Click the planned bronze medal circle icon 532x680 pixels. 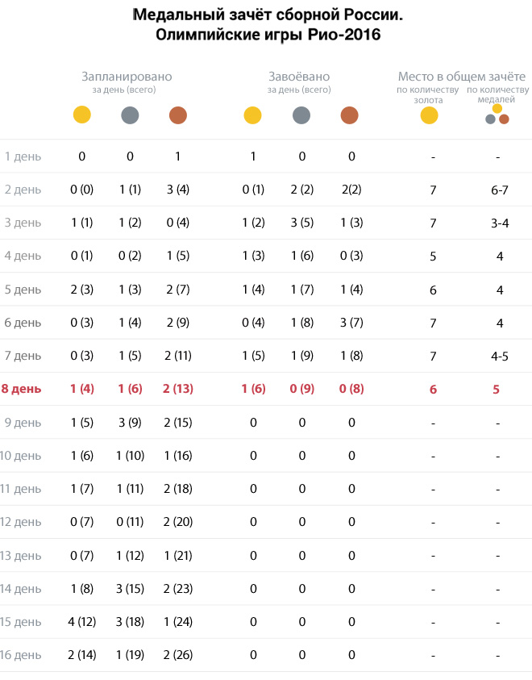click(178, 115)
